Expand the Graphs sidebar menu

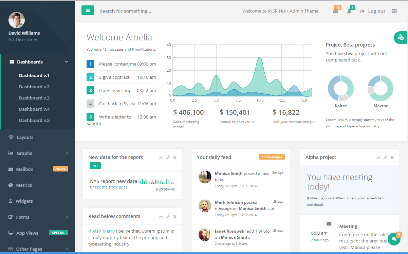(37, 153)
